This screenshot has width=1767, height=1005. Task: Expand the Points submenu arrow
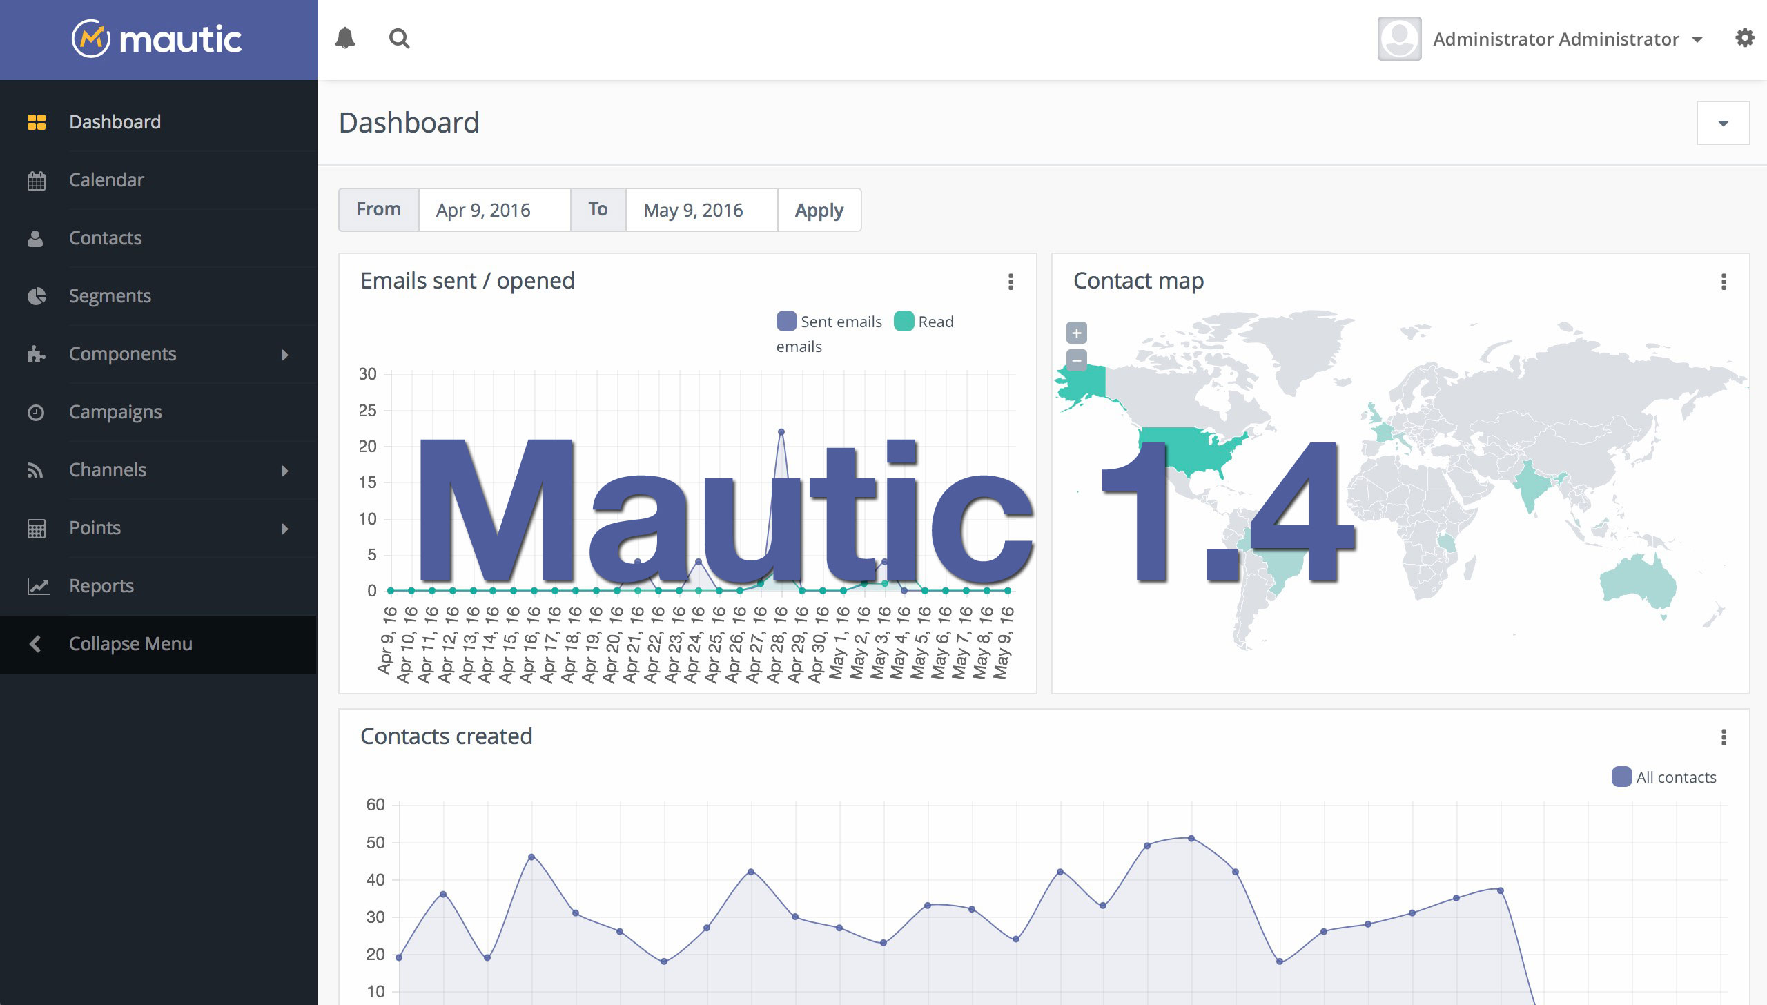coord(284,529)
